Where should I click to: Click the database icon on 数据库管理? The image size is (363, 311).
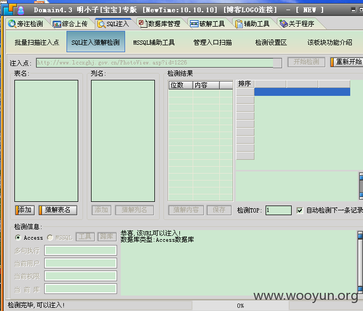pos(143,23)
